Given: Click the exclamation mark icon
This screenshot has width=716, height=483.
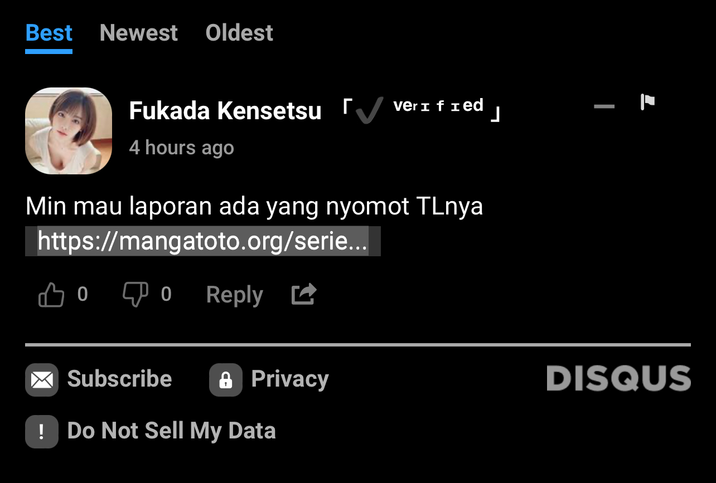Looking at the screenshot, I should point(42,431).
